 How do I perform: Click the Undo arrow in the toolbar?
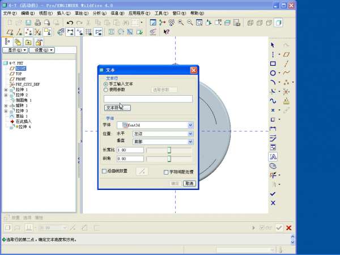(70, 23)
